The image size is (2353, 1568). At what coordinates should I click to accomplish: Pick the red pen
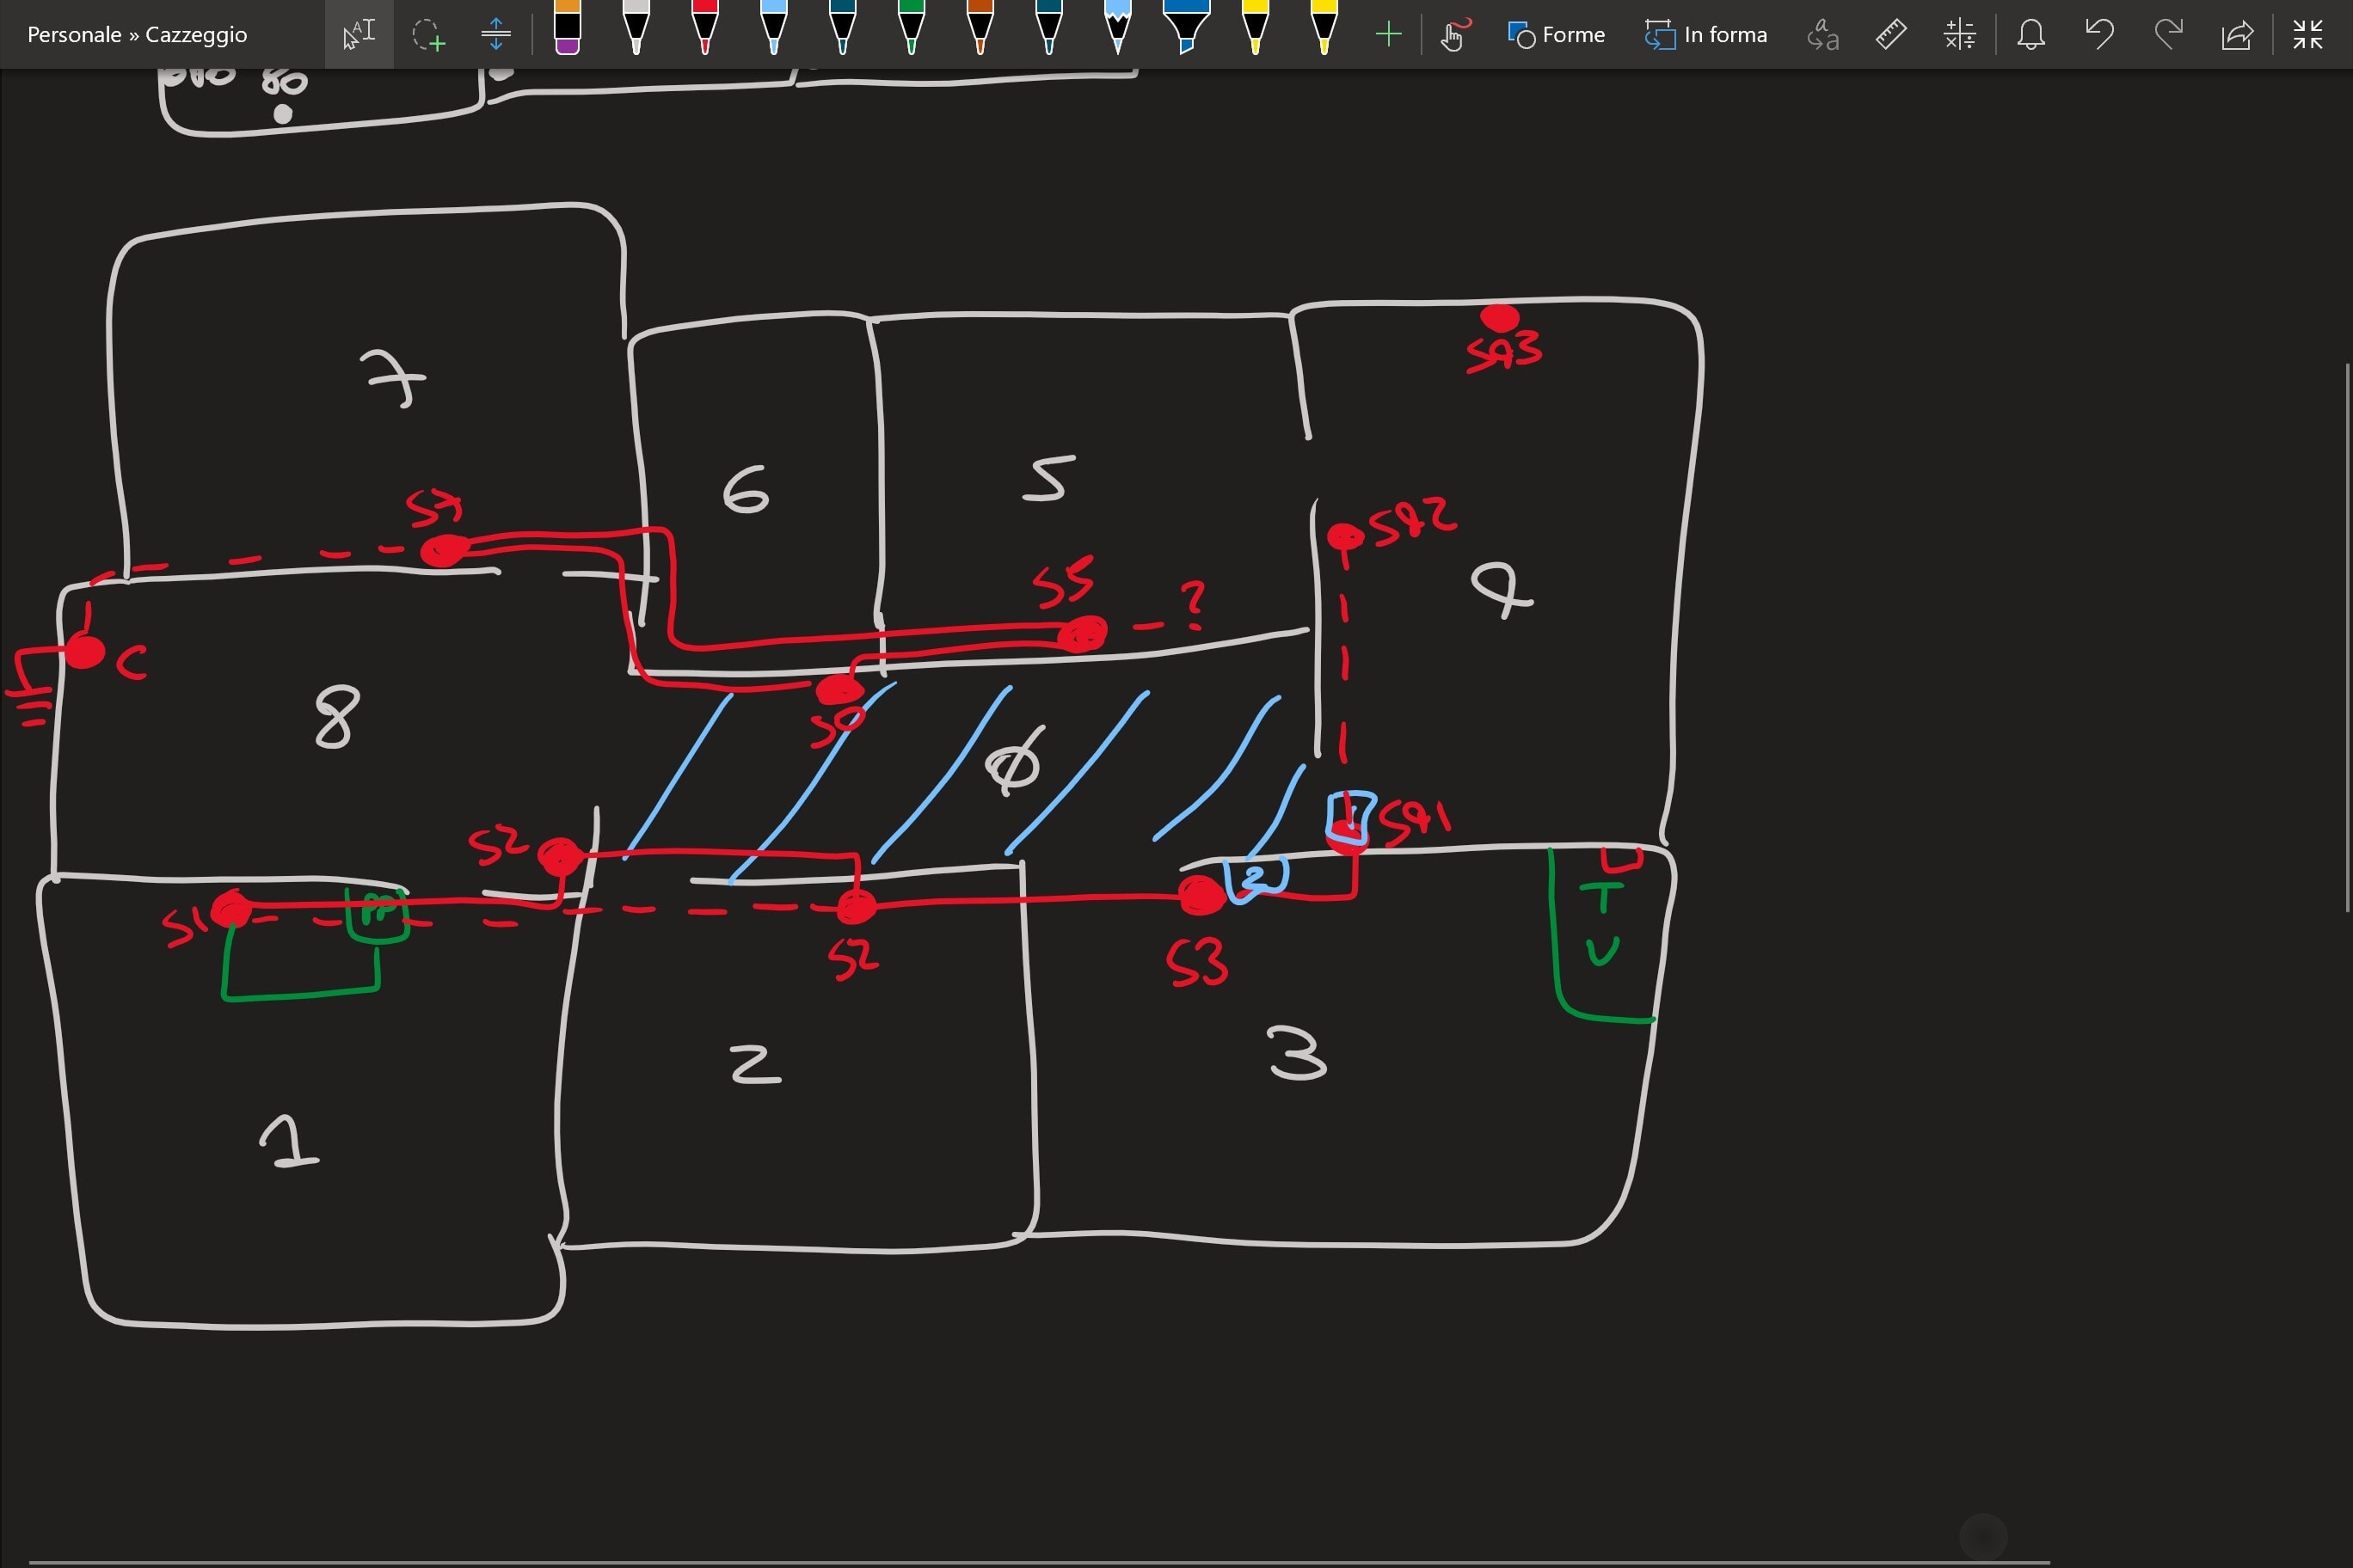[704, 30]
